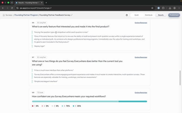182x113 pixels.
Task: Select the Results – Founding Partner browser tab
Action: pos(29,3)
